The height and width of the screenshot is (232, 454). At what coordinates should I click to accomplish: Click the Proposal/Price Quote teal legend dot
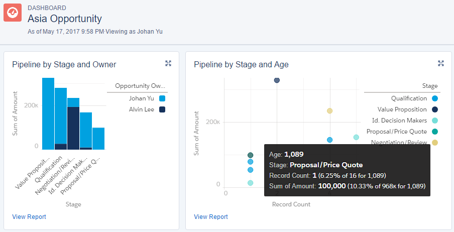pyautogui.click(x=434, y=132)
